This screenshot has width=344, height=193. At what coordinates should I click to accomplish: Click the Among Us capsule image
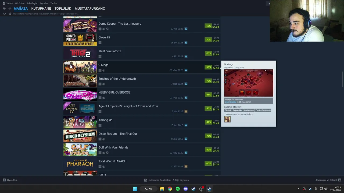click(x=80, y=122)
